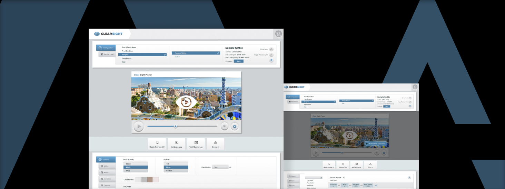The image size is (505, 189).
Task: Open Variables settings tab in left window
Action: (x=107, y=179)
